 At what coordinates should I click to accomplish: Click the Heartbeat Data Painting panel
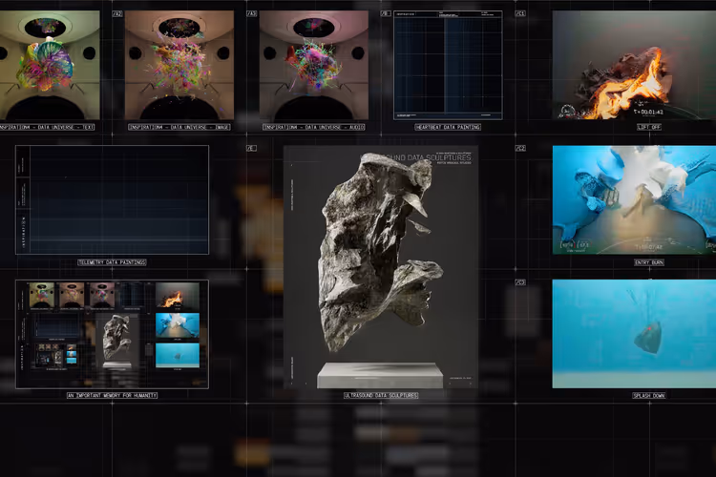[448, 65]
